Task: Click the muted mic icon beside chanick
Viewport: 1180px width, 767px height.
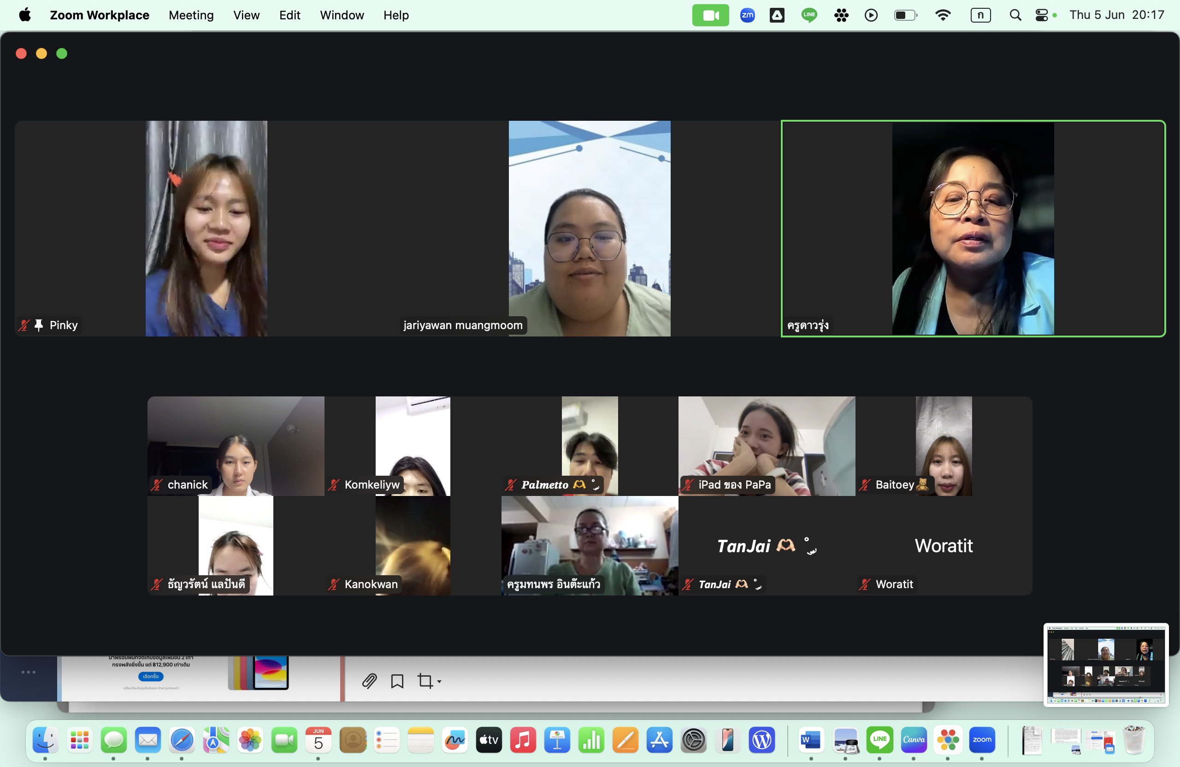Action: point(157,484)
